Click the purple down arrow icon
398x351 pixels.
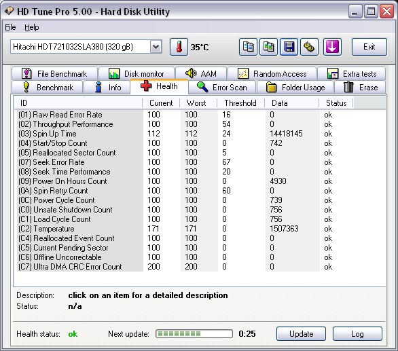click(332, 47)
